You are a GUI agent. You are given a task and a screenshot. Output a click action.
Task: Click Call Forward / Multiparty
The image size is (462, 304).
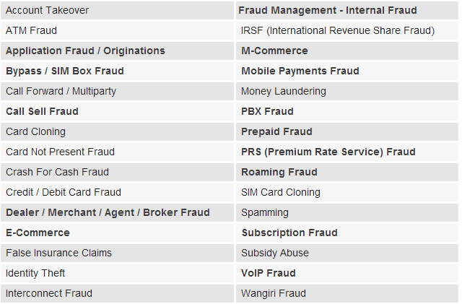click(x=61, y=92)
